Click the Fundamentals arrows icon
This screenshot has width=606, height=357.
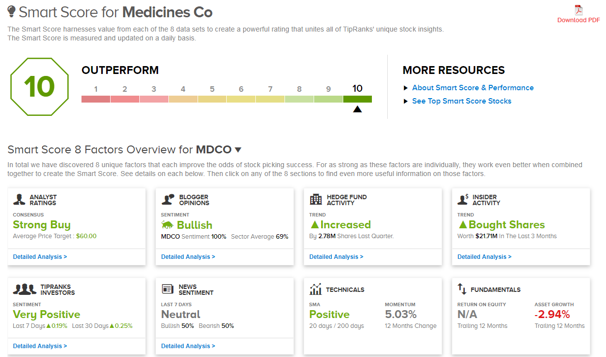[x=462, y=289]
